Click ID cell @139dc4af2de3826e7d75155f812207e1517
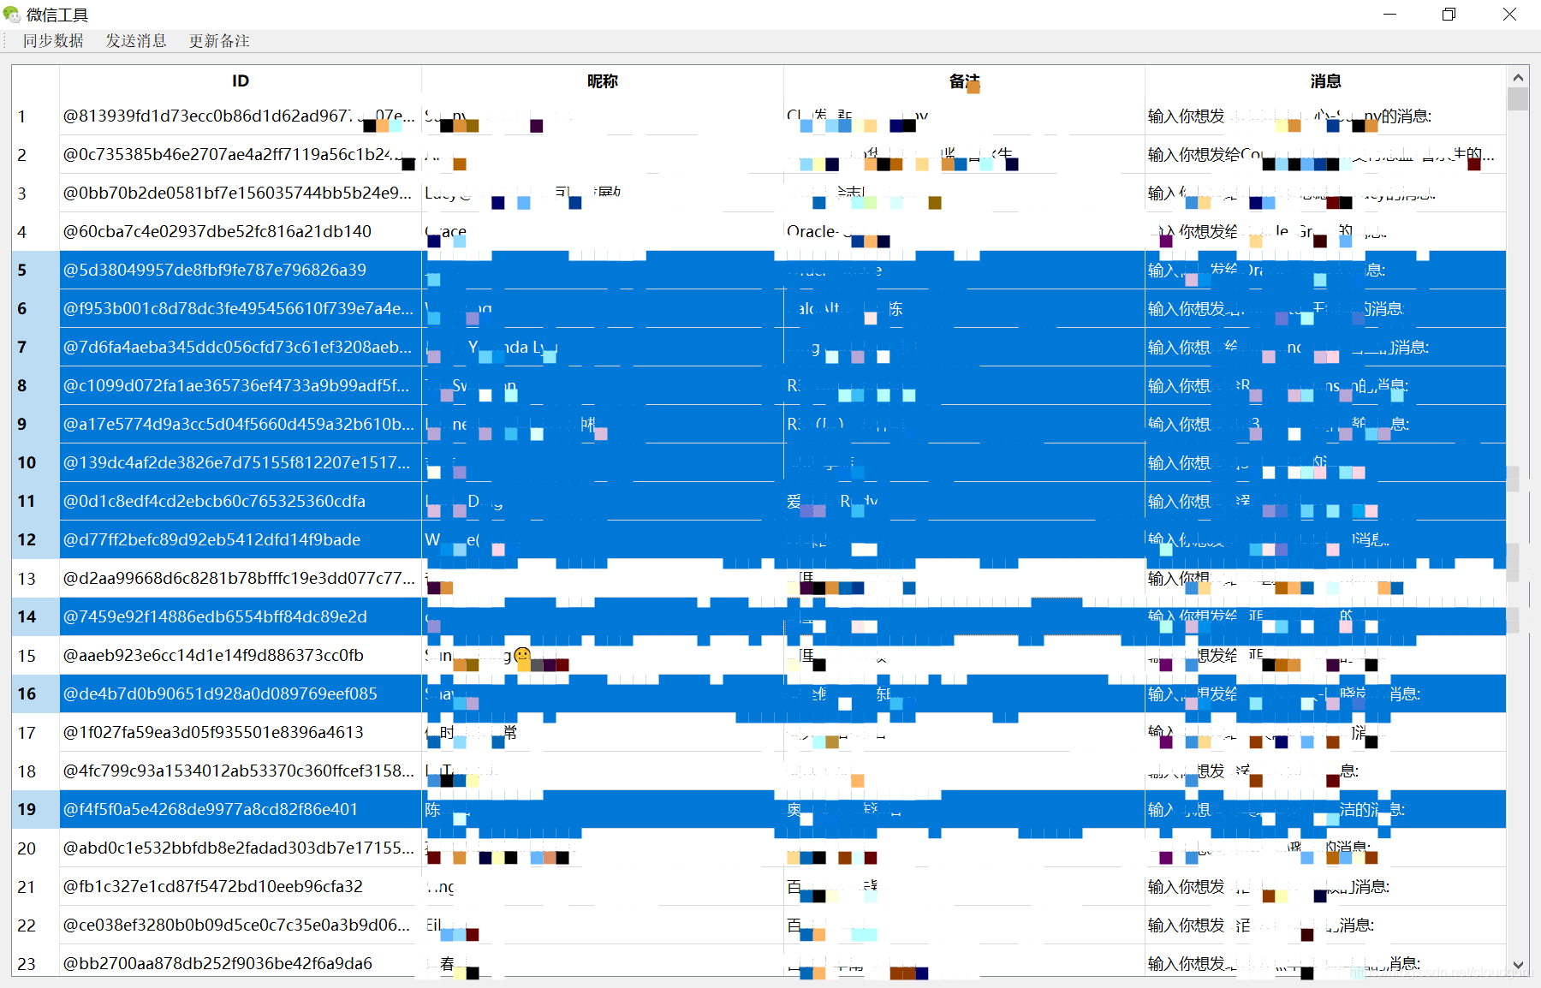 click(x=241, y=462)
